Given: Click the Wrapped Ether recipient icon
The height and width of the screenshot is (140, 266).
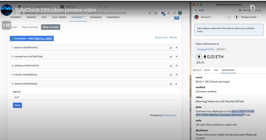Looking at the screenshot, I should pos(236,17).
